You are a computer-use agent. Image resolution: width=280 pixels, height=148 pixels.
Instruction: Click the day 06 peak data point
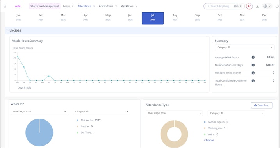click(49, 76)
